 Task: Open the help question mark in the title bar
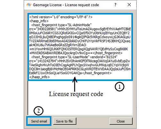tap(115, 5)
